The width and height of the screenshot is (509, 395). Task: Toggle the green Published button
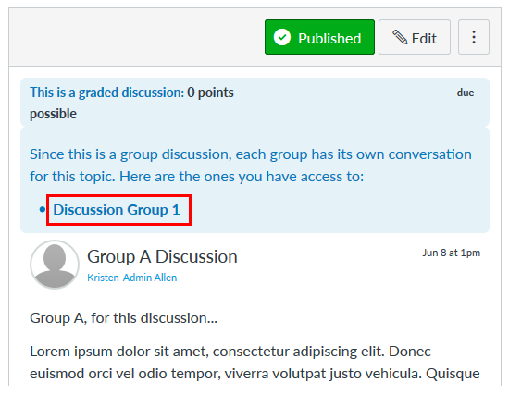pyautogui.click(x=319, y=37)
